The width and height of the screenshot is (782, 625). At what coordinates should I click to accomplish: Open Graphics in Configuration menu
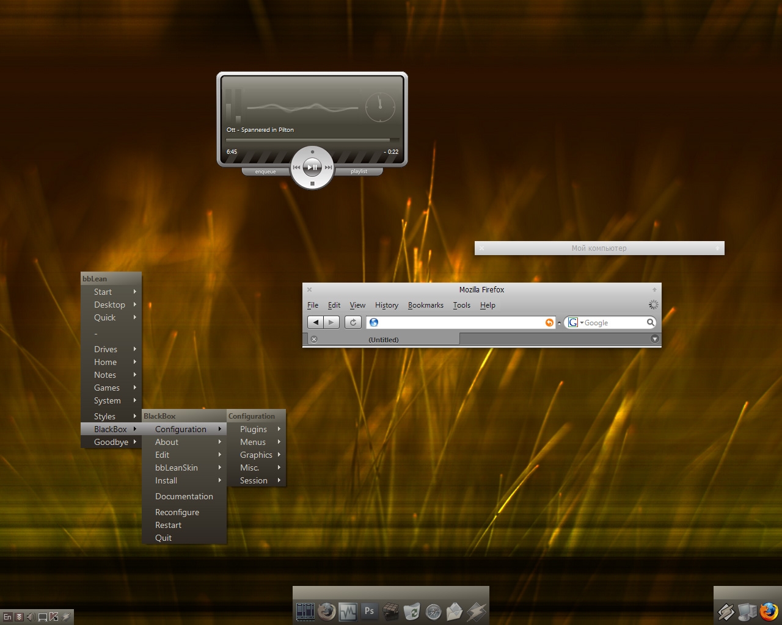(256, 455)
